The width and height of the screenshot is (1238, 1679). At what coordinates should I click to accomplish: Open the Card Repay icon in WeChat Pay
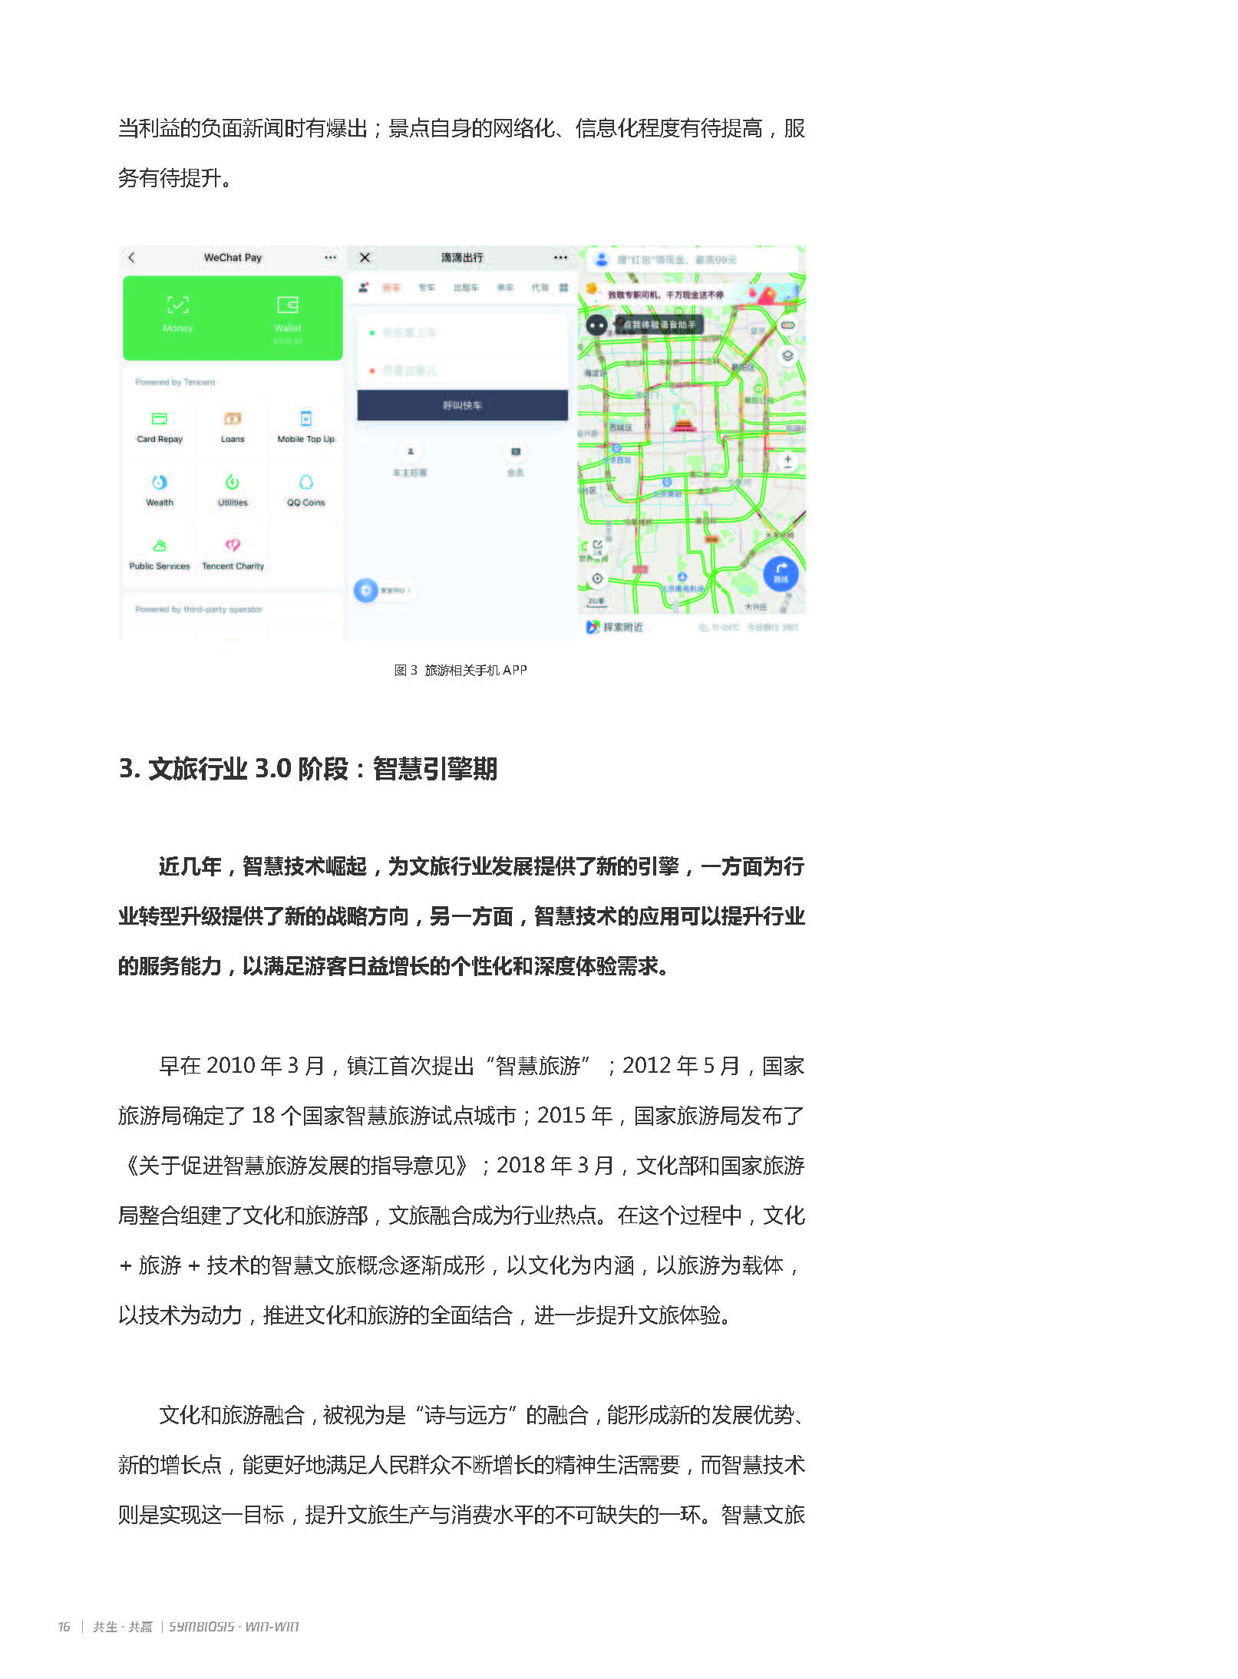click(x=159, y=420)
